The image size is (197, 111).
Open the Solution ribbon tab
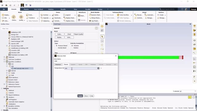tap(51, 9)
